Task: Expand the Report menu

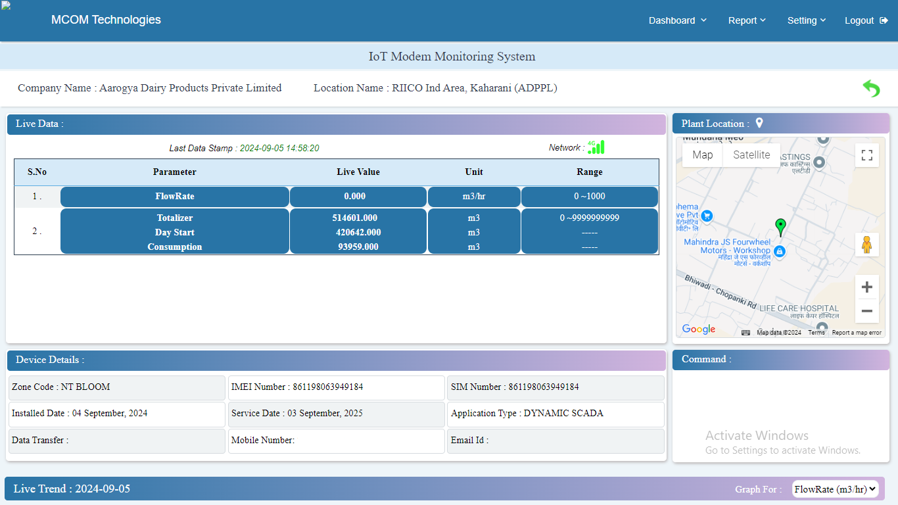Action: [x=747, y=20]
